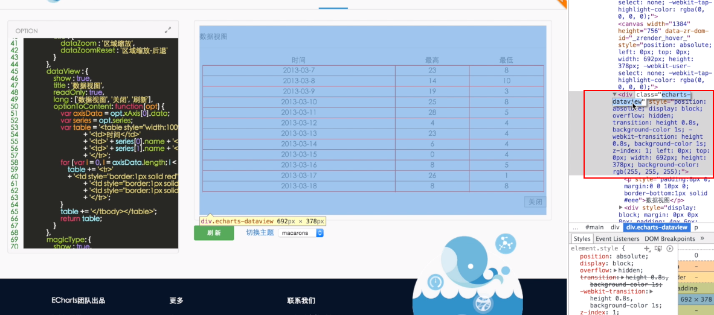The width and height of the screenshot is (714, 315).
Task: Select the canvas element line in Elements
Action: [x=664, y=55]
